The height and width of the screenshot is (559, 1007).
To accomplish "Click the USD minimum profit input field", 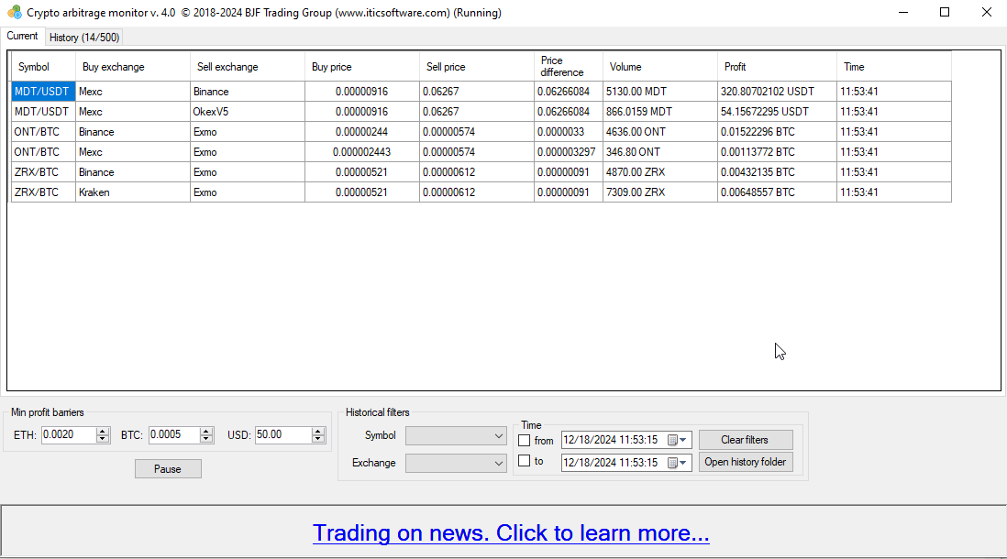I will [280, 435].
